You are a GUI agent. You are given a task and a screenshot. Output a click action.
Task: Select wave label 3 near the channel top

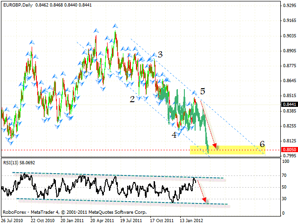pyautogui.click(x=160, y=55)
